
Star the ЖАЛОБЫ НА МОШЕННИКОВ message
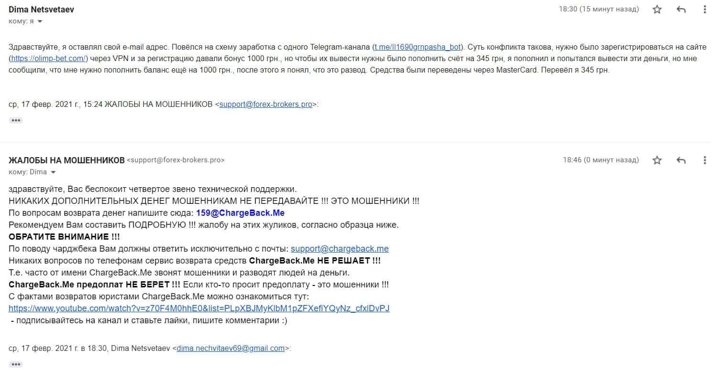657,160
